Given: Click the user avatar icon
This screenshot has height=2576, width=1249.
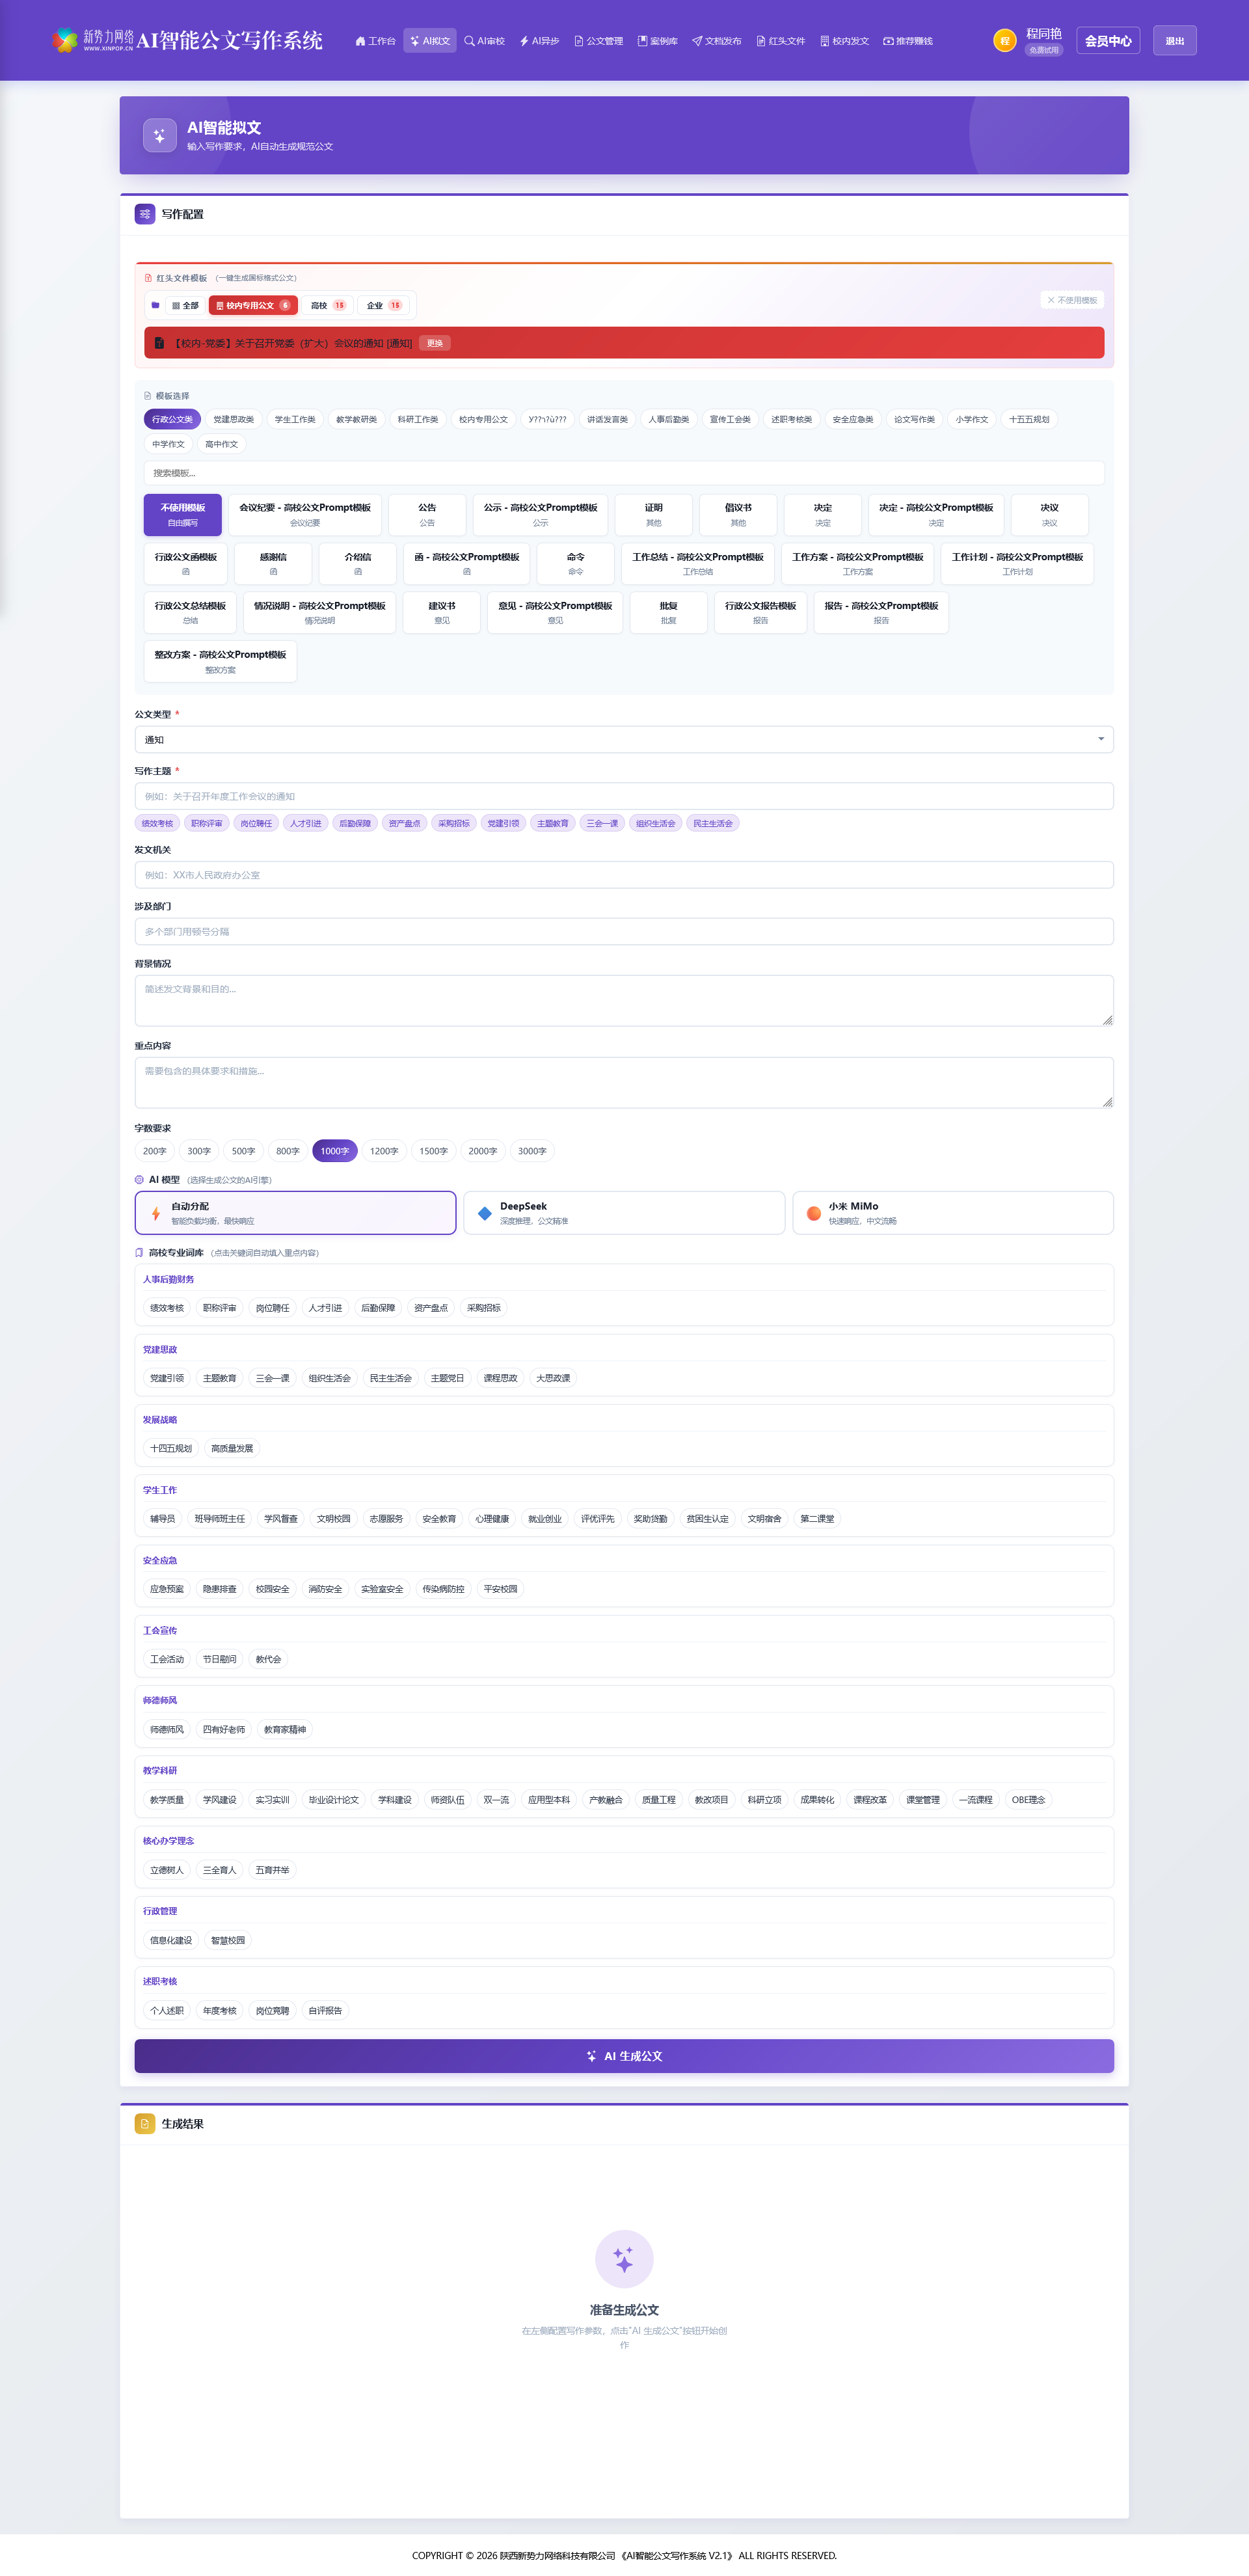Looking at the screenshot, I should (x=1004, y=41).
